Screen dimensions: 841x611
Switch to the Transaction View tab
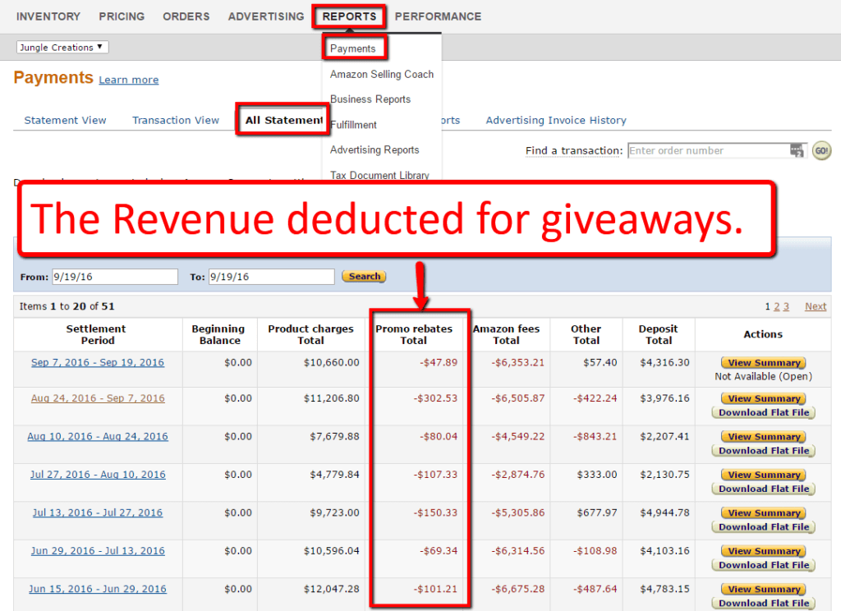click(176, 121)
